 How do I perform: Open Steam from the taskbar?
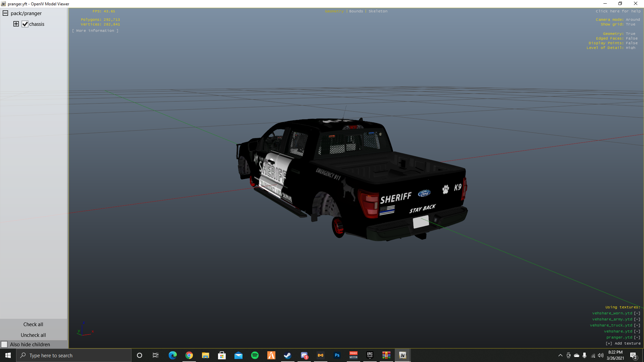pyautogui.click(x=287, y=355)
